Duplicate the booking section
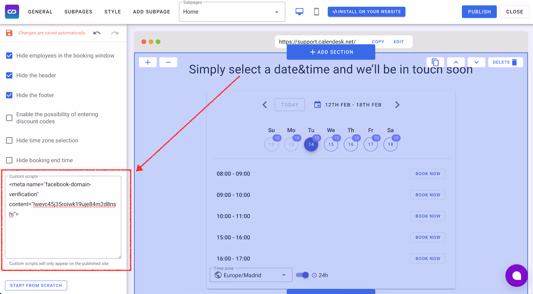Viewport: 533px width, 294px height. click(x=435, y=62)
